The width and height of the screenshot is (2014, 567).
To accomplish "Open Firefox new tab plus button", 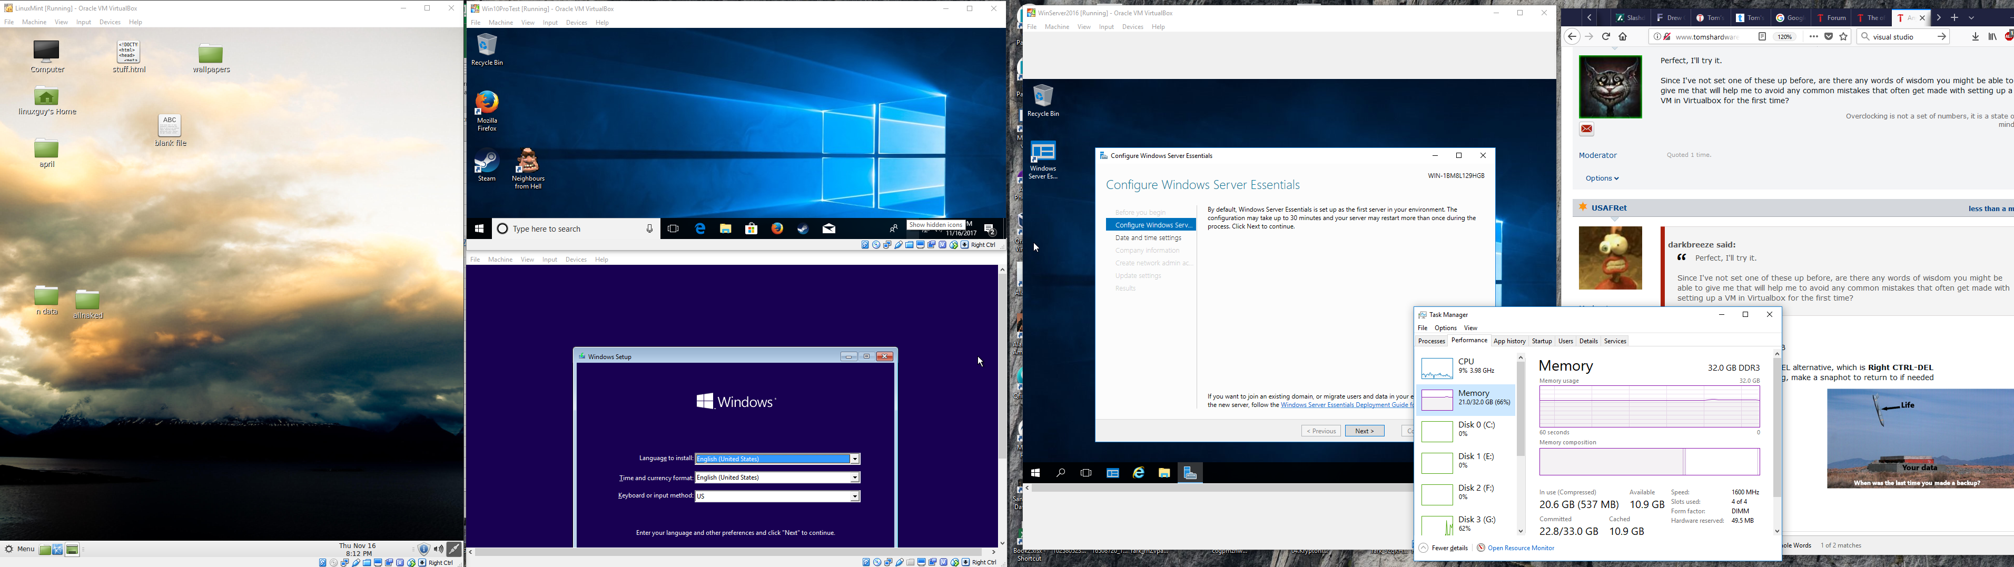I will pyautogui.click(x=1954, y=18).
